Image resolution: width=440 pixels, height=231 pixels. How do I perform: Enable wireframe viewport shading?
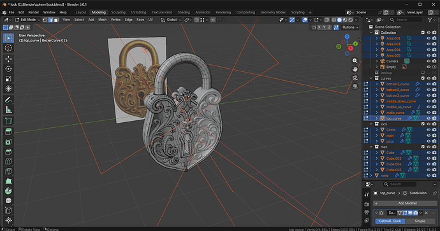pyautogui.click(x=334, y=20)
